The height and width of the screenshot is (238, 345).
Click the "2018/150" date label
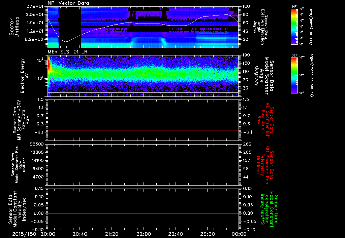[24, 234]
